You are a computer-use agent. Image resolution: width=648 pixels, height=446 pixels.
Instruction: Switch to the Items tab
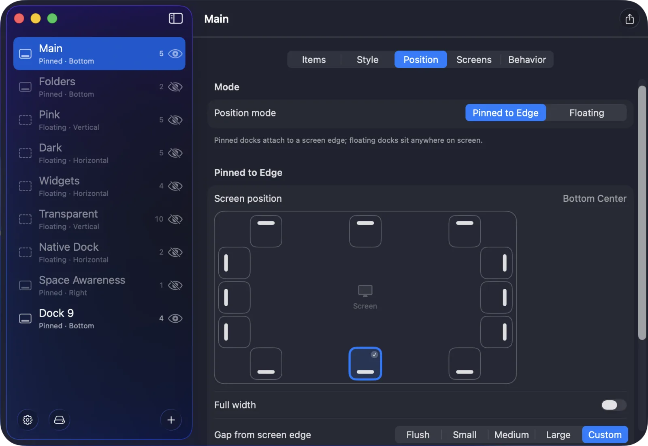[x=314, y=60]
